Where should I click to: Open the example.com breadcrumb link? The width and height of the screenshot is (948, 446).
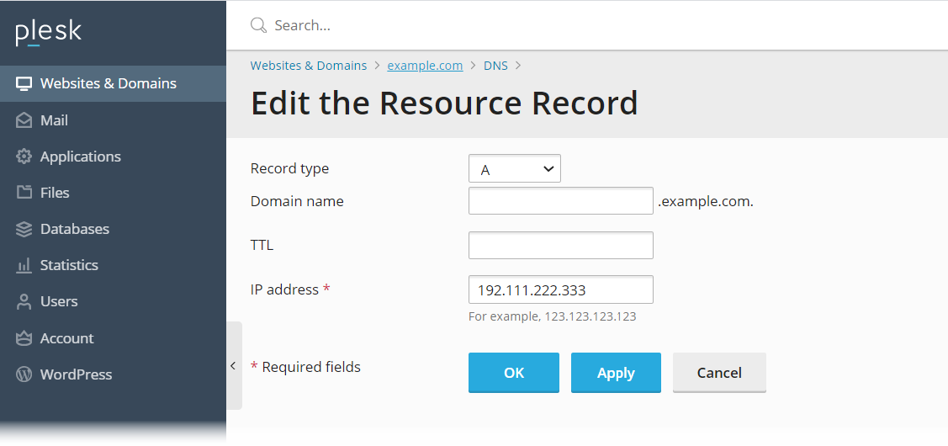[x=425, y=66]
